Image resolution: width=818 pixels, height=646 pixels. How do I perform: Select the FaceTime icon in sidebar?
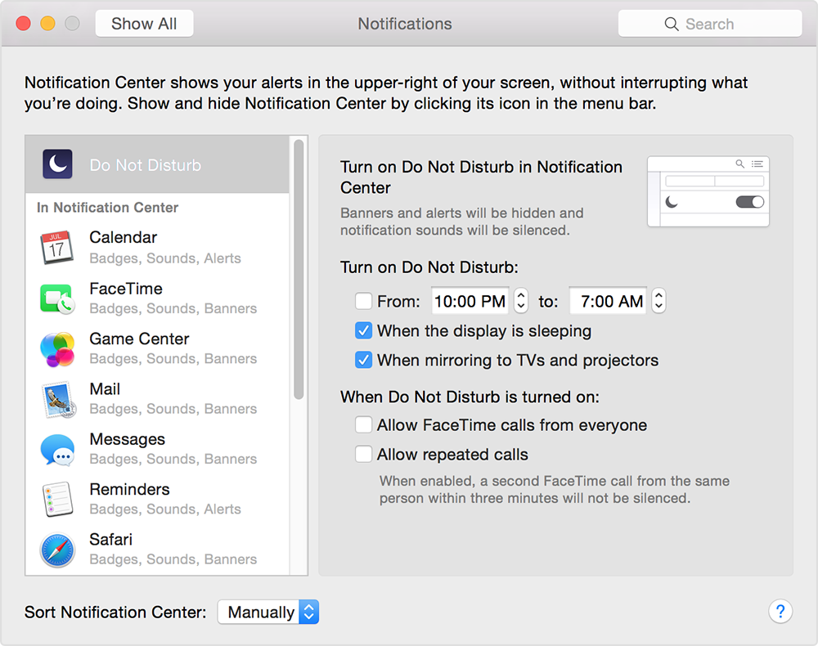point(57,298)
